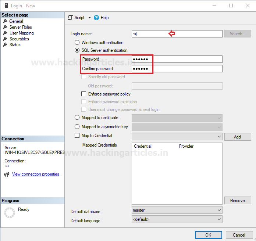Click the Provider column header
Screen dimensions: 256x241
click(199, 146)
